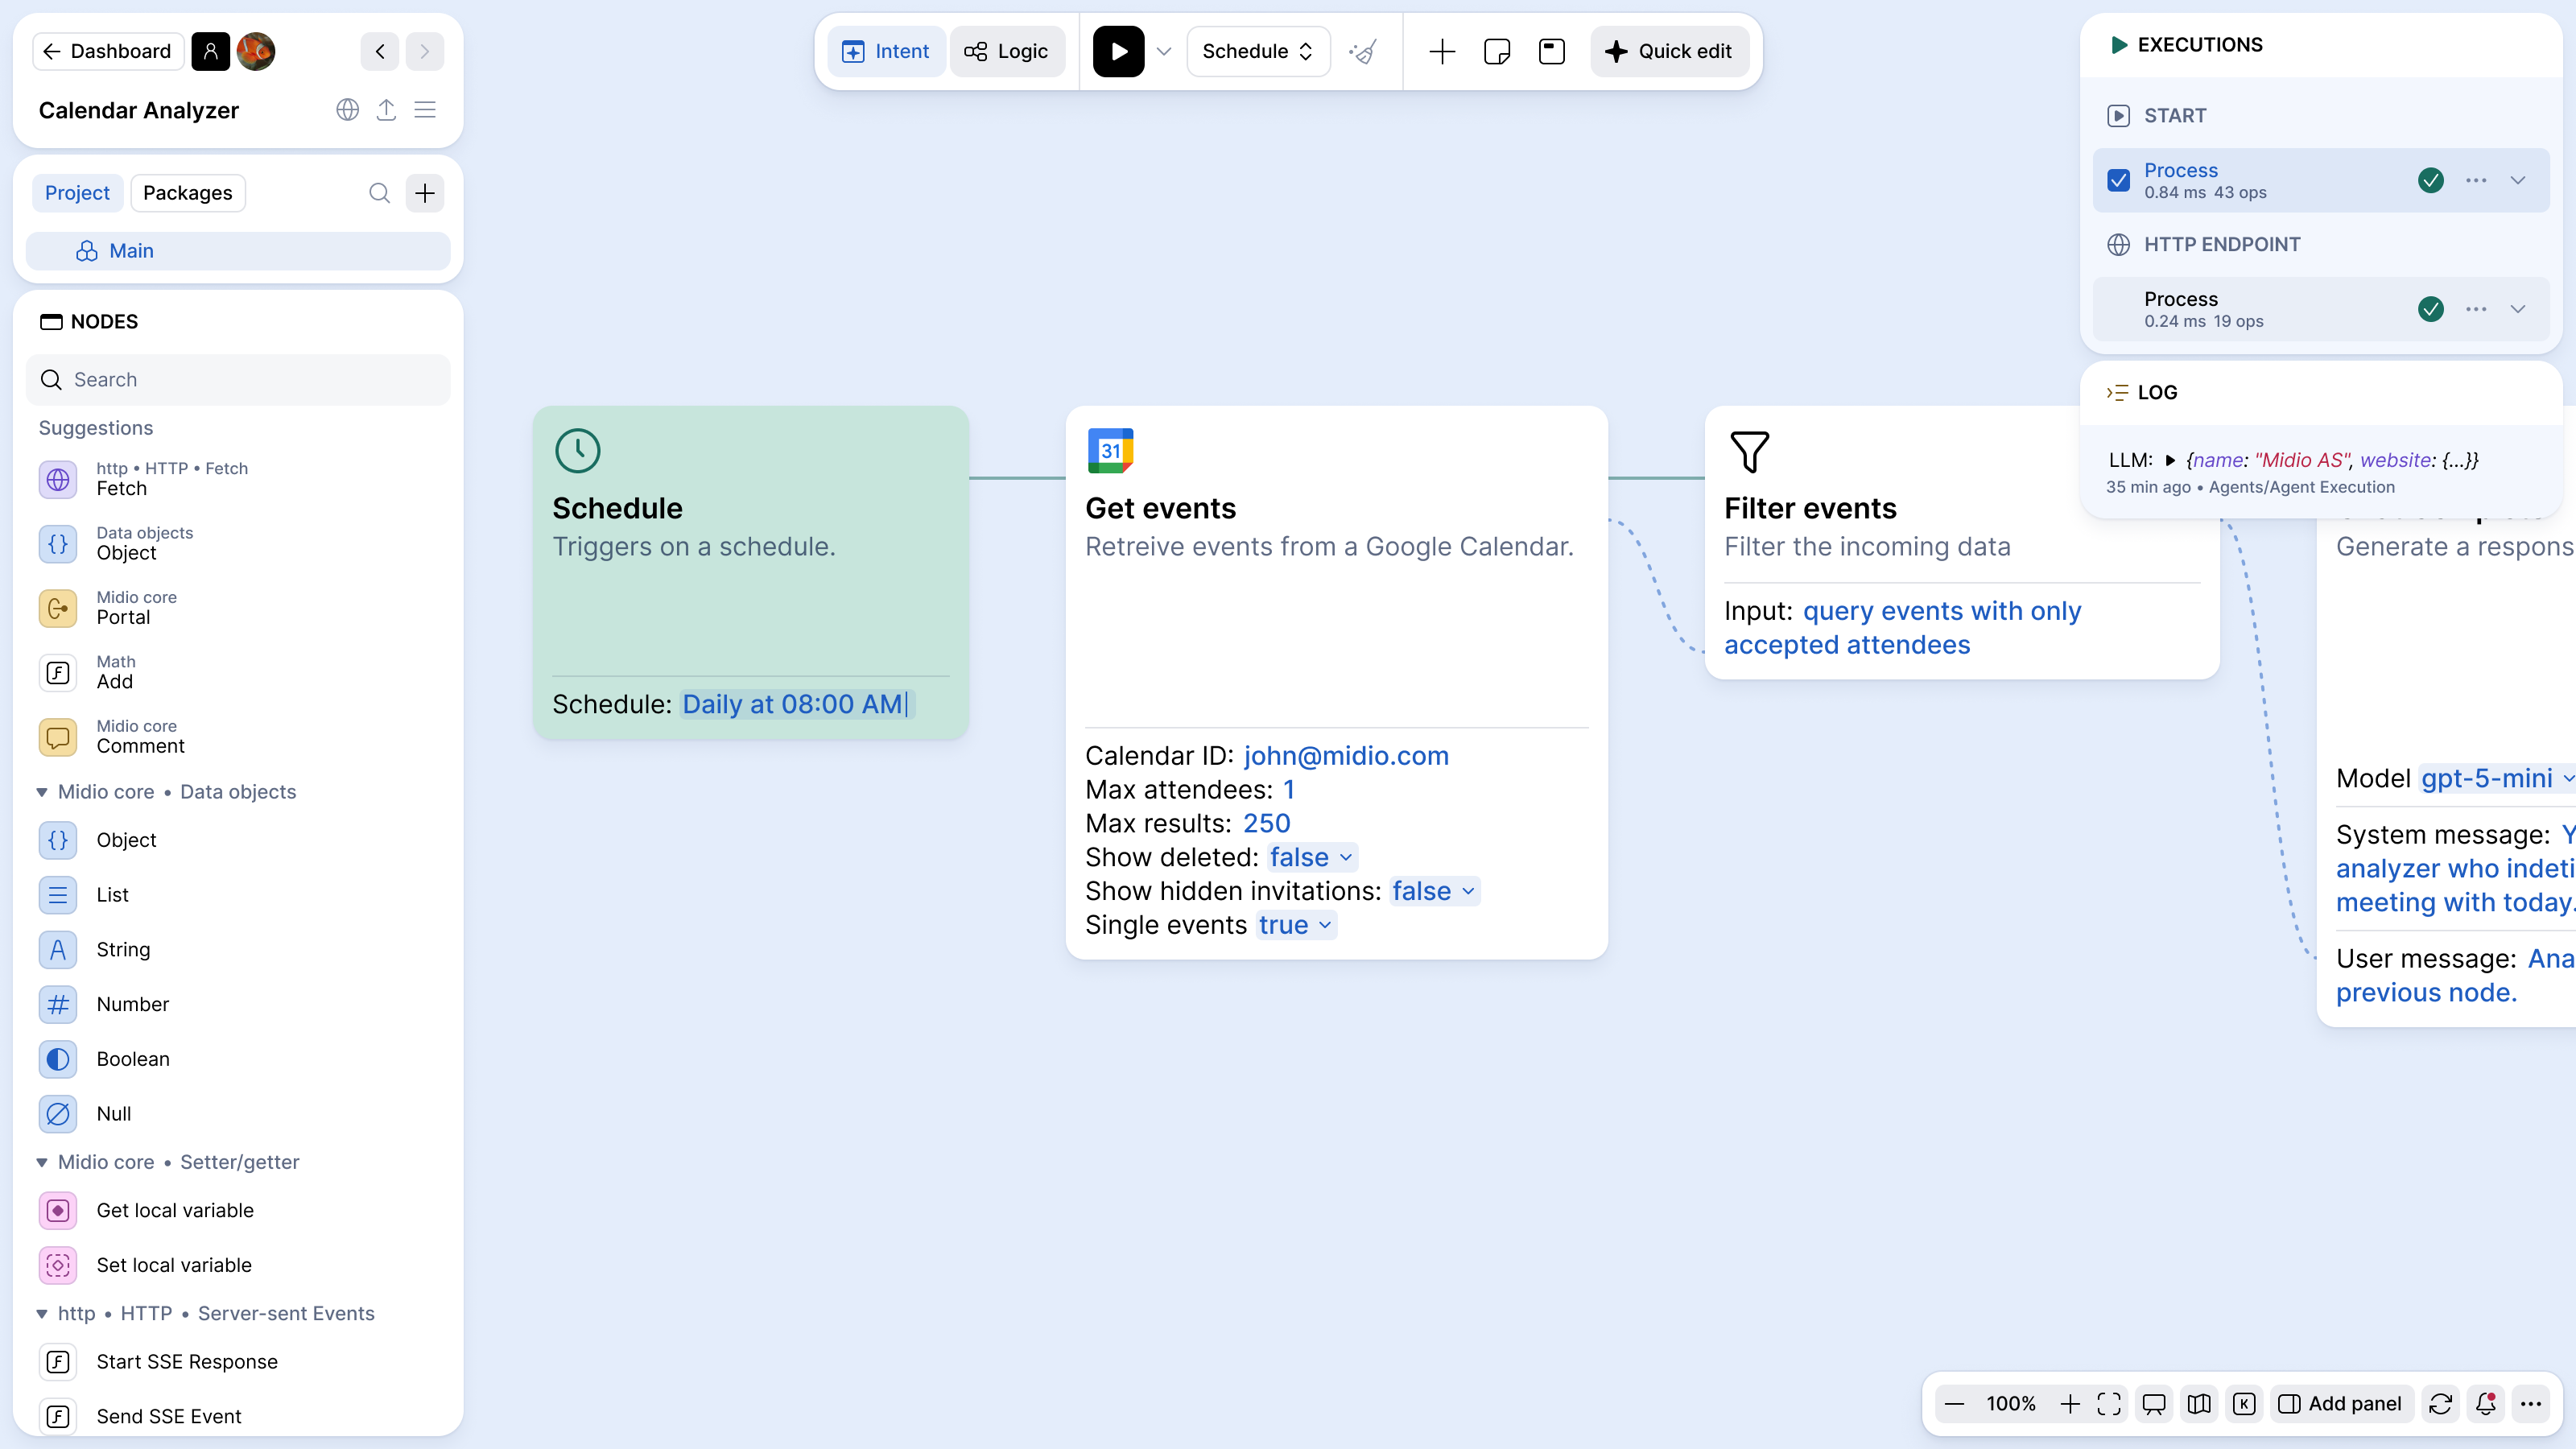
Task: Click the search magnifier beside Packages tab
Action: click(379, 193)
